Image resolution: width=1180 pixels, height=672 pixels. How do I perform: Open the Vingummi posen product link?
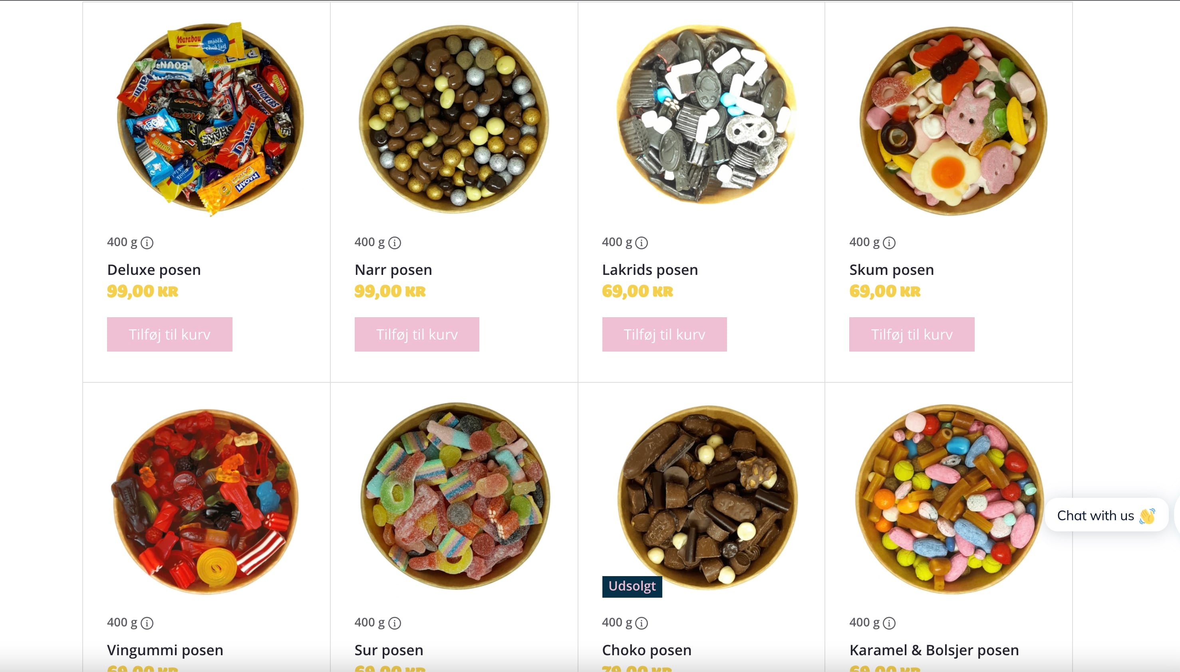[165, 650]
